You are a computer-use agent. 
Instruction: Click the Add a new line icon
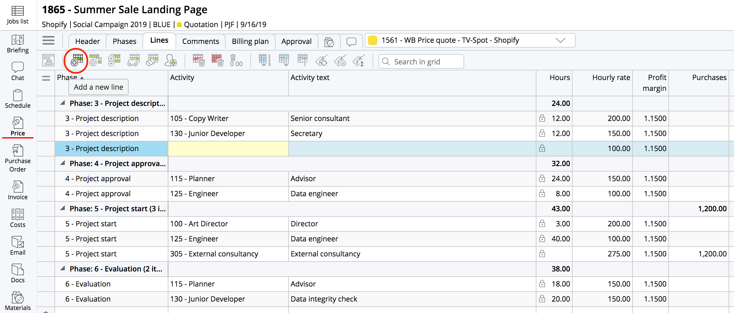77,60
